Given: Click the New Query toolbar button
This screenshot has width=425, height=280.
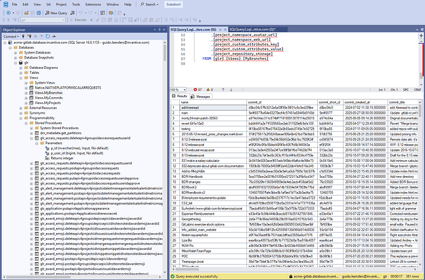Looking at the screenshot, I should pos(56,13).
